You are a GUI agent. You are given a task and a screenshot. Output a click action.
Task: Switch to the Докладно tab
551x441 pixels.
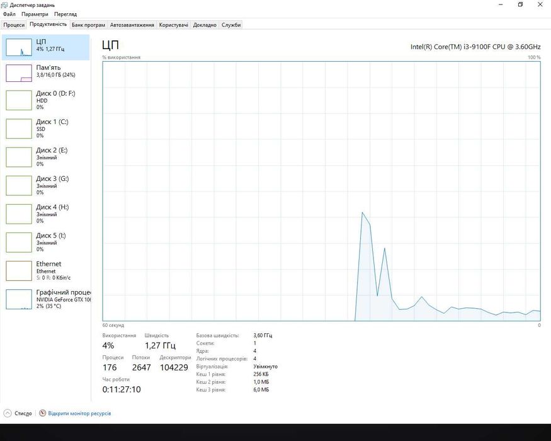pyautogui.click(x=205, y=25)
